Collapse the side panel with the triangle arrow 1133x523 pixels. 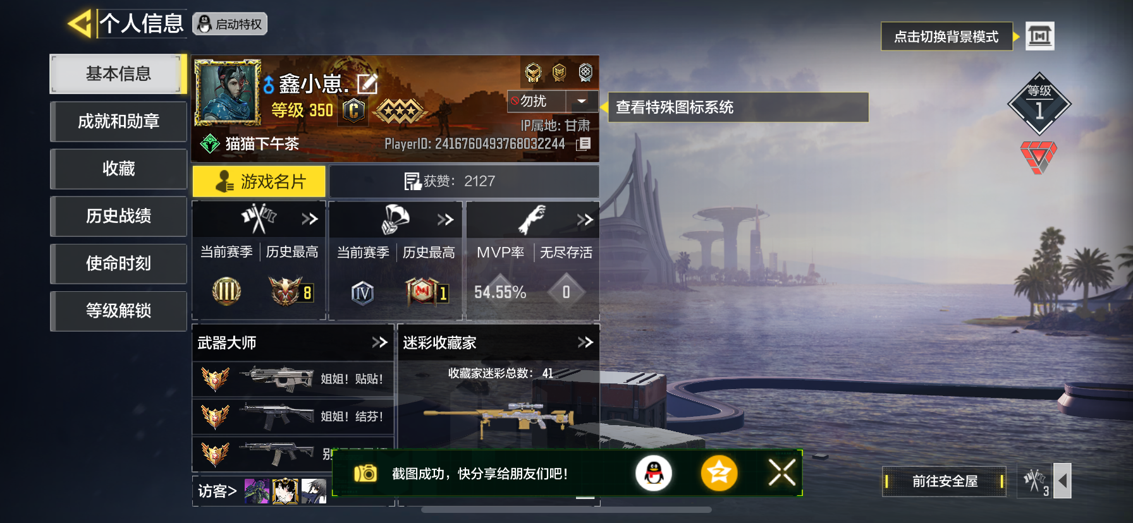(x=1063, y=481)
